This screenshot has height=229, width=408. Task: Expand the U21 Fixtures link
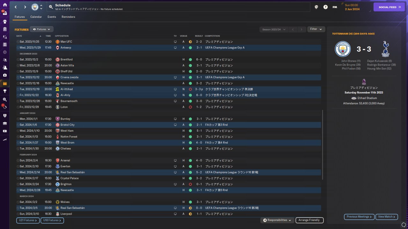click(28, 220)
